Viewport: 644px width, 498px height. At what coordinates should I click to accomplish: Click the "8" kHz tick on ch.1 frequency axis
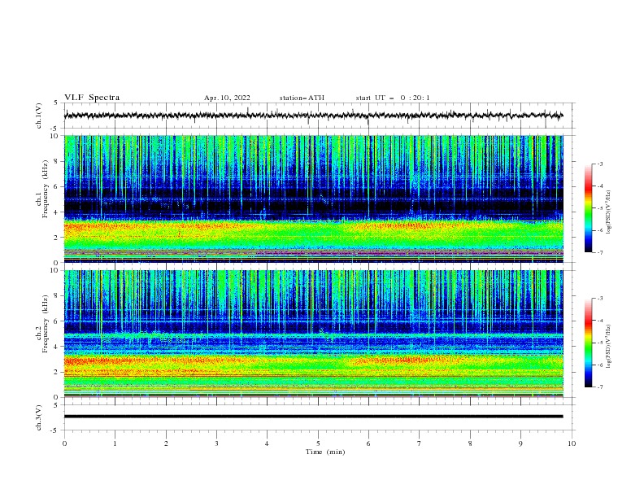tap(57, 161)
